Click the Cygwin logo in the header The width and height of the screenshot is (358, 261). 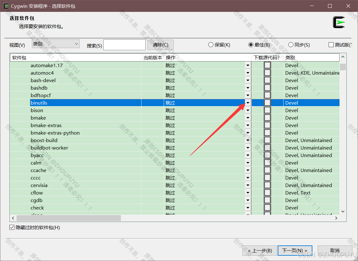click(x=339, y=22)
